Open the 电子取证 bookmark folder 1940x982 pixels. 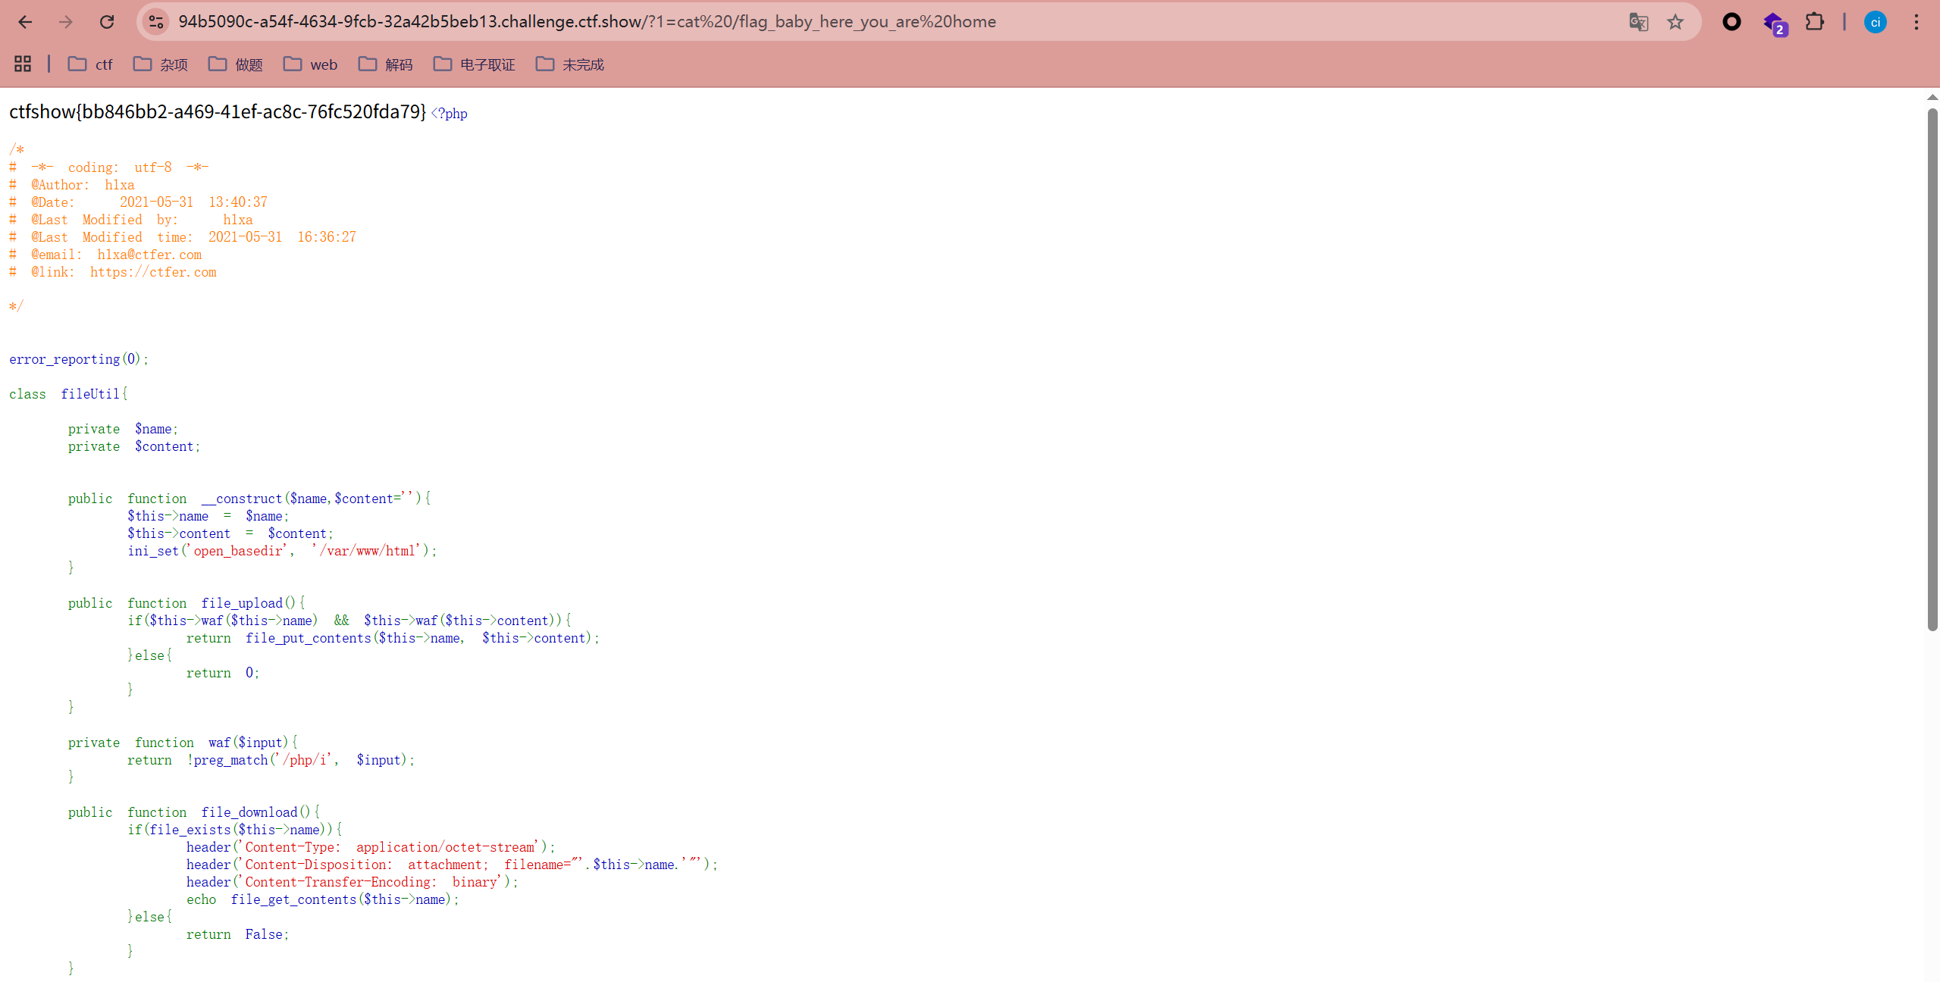point(475,64)
